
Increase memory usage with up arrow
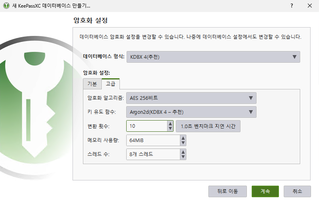tap(183, 138)
